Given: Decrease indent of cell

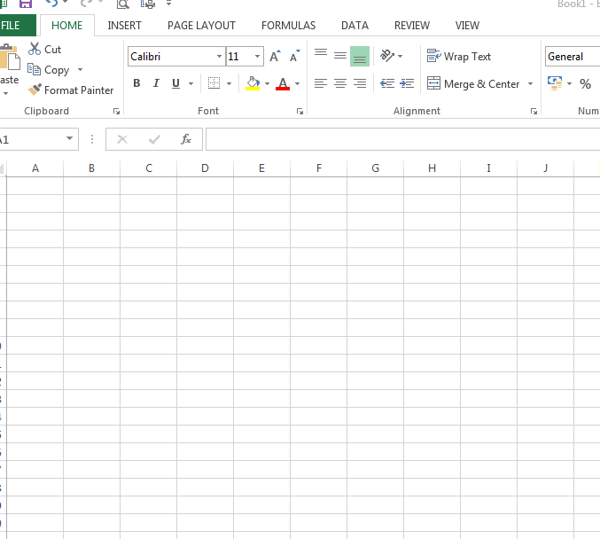Looking at the screenshot, I should [387, 83].
